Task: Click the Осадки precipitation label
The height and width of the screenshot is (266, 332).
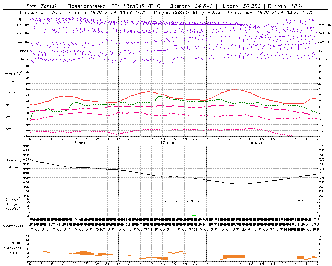Action: coord(13,204)
